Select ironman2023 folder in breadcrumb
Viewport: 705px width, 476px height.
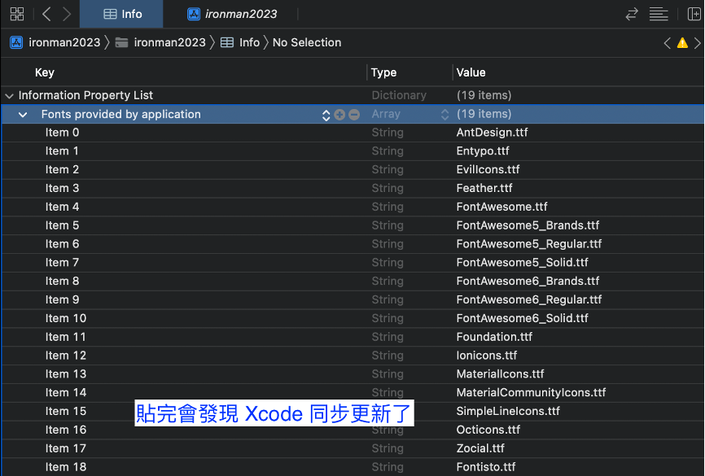pyautogui.click(x=160, y=42)
